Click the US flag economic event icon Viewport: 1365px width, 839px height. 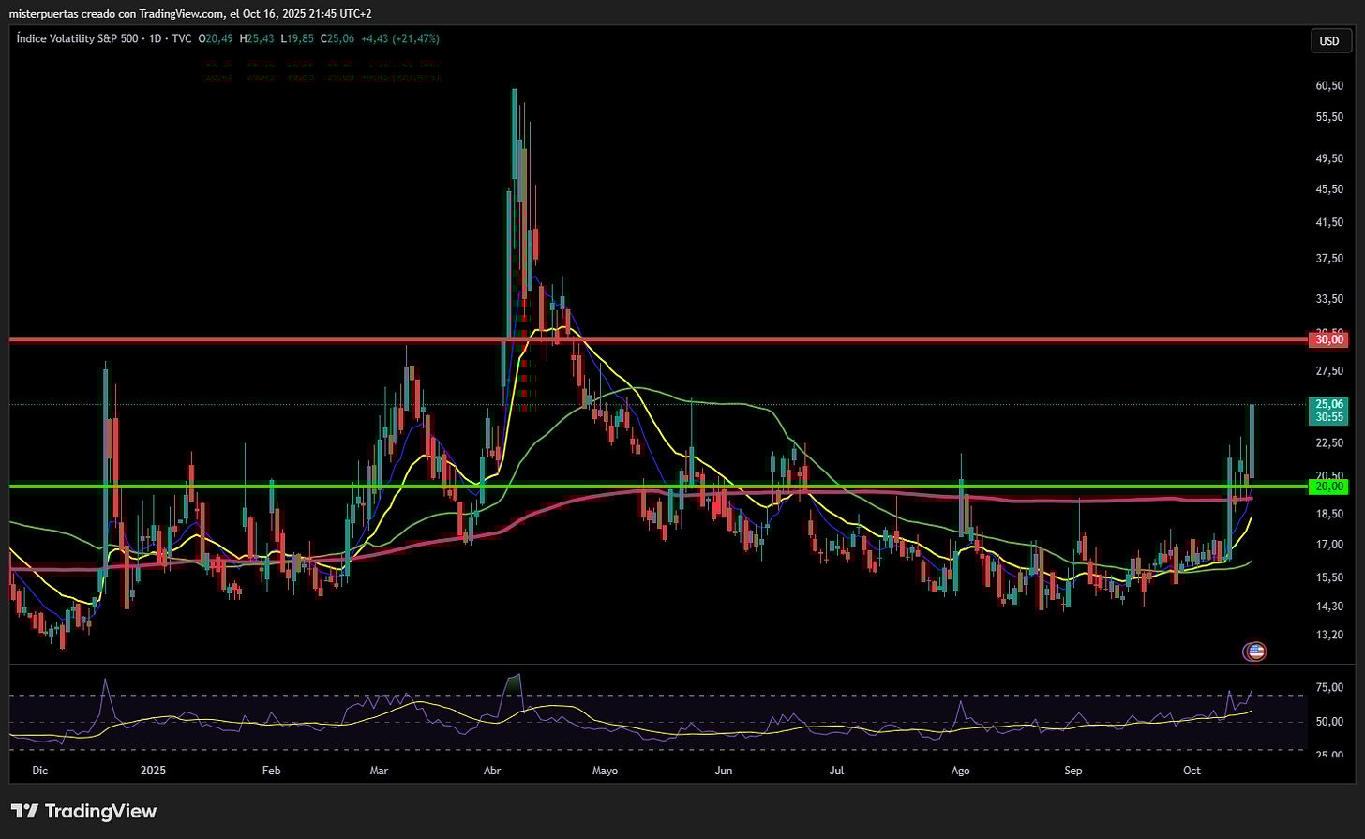[x=1254, y=651]
